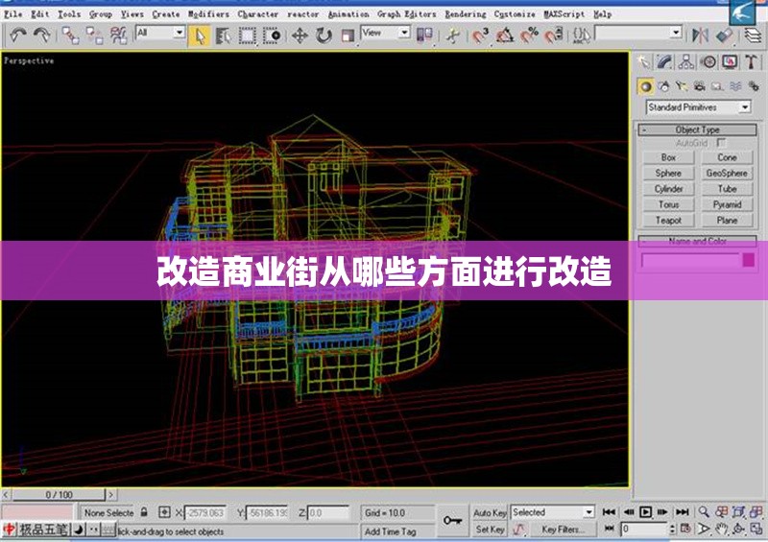Image resolution: width=768 pixels, height=542 pixels.
Task: Toggle the Auto Key animation mode
Action: tap(490, 513)
